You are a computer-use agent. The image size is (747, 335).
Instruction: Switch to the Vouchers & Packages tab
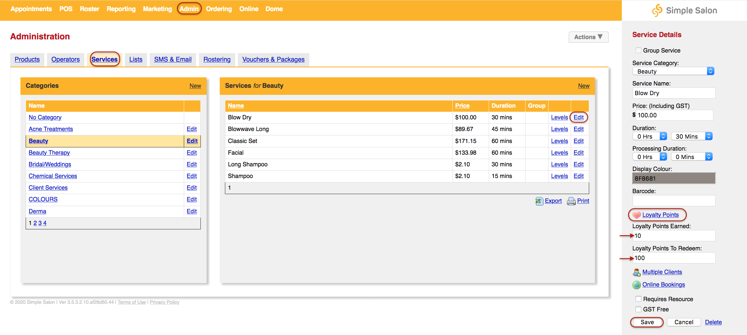click(273, 59)
